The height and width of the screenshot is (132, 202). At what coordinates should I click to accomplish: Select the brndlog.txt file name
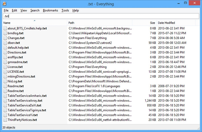[15, 33]
